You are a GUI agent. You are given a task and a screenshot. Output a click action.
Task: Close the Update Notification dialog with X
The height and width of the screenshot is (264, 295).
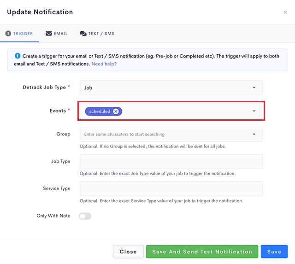pos(285,12)
